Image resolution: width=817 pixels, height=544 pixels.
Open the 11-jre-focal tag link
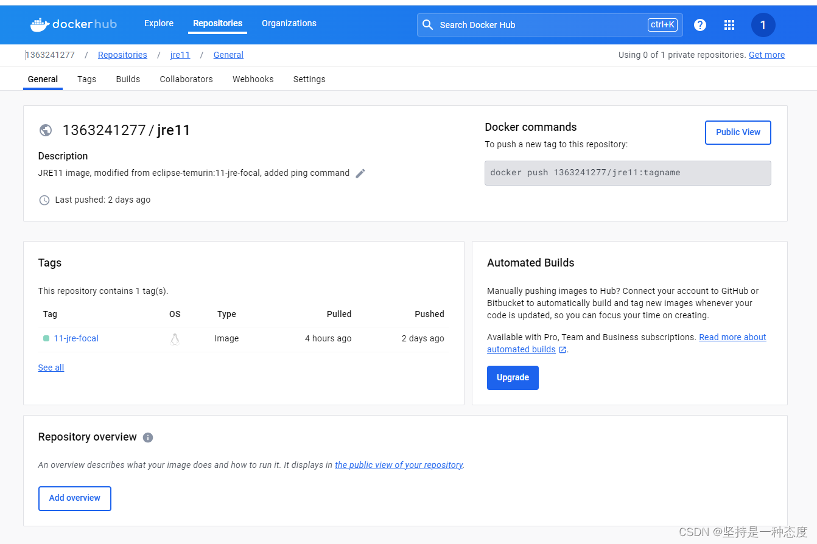pyautogui.click(x=76, y=338)
